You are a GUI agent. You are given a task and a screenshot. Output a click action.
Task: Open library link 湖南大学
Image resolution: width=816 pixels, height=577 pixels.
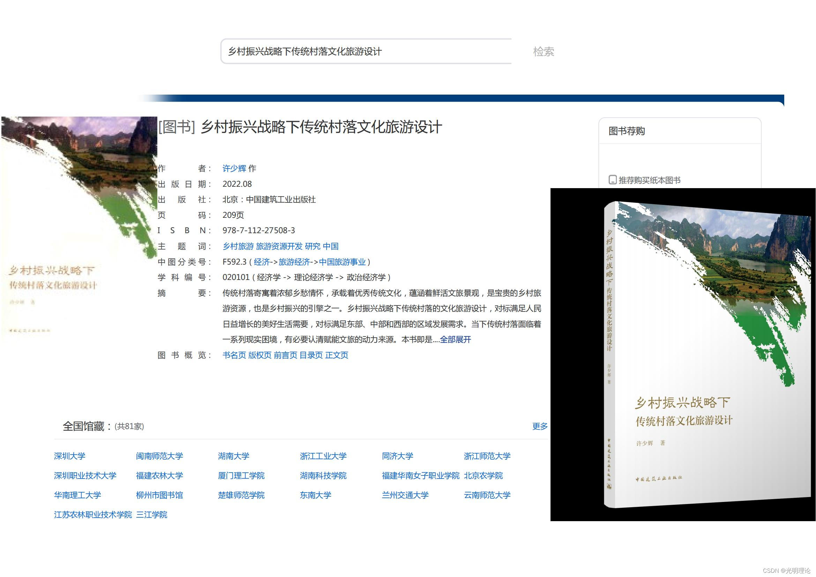click(233, 456)
